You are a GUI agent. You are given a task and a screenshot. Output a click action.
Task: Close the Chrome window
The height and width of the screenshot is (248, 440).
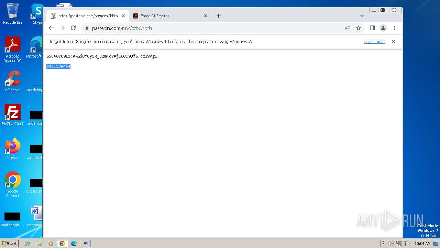point(394,10)
